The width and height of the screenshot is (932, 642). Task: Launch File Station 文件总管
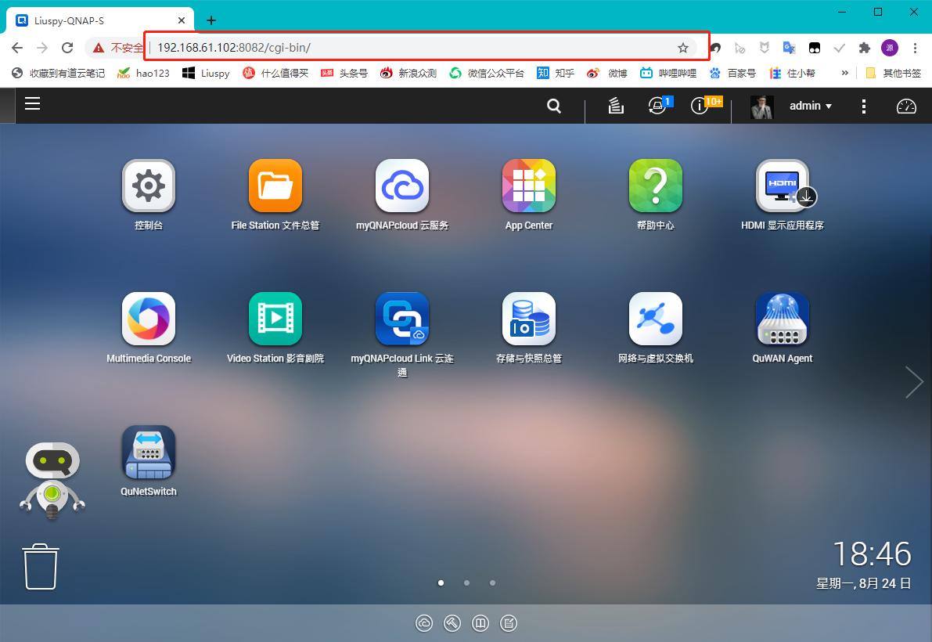275,186
